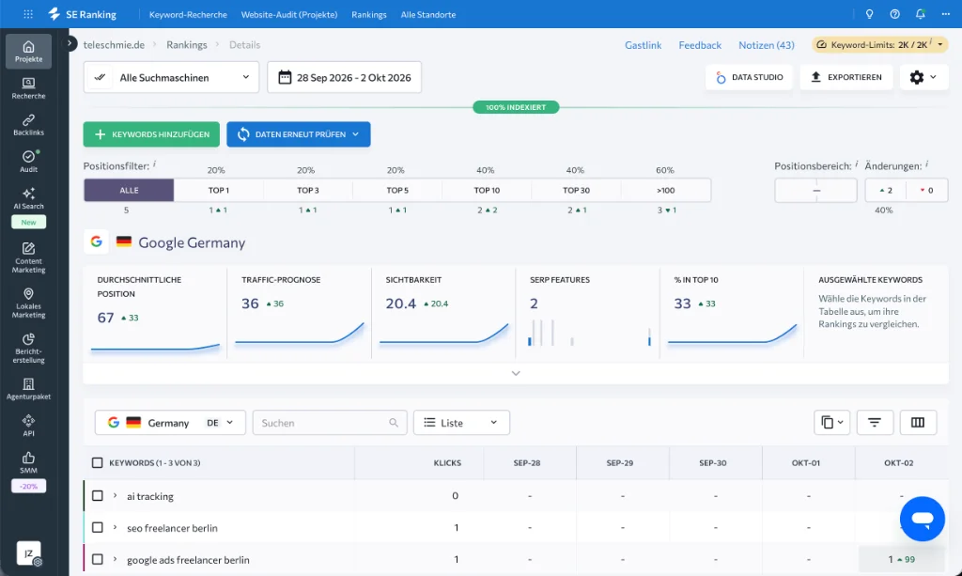Open Agenturpaket in the sidebar
This screenshot has width=962, height=576.
tap(29, 390)
